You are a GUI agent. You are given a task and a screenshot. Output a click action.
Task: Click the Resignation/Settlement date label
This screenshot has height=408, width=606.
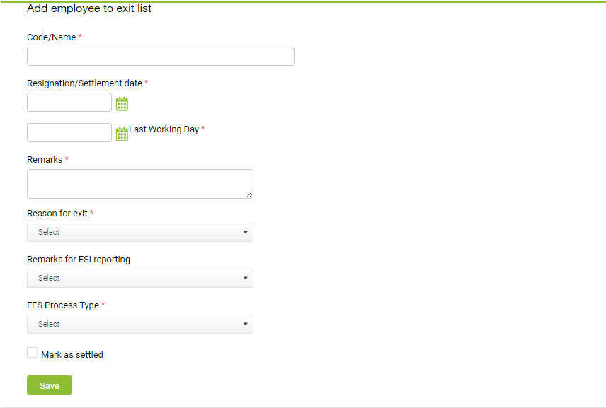point(85,83)
